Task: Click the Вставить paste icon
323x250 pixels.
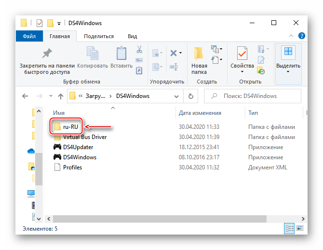Action: [x=121, y=53]
